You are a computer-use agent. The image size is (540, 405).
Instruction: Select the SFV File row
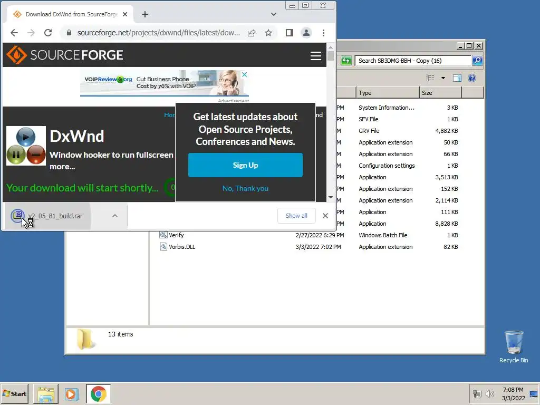point(408,119)
